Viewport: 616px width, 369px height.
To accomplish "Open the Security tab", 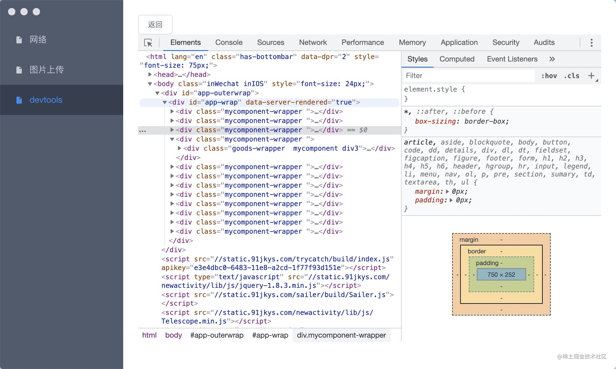I will coord(506,42).
